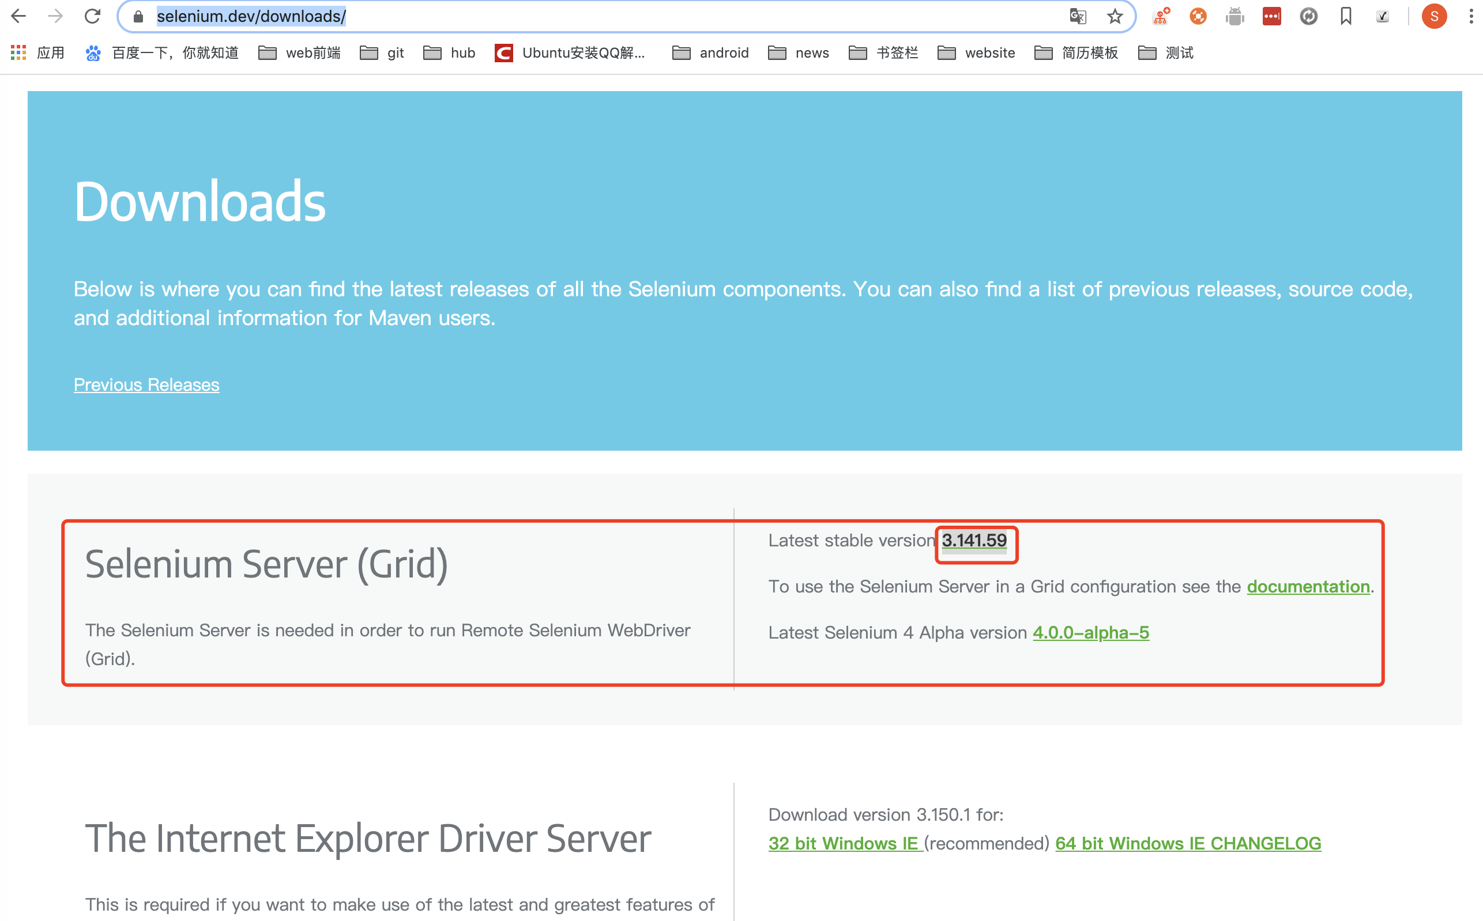Click the browser reload button
Screen dimensions: 1483x921
point(92,17)
